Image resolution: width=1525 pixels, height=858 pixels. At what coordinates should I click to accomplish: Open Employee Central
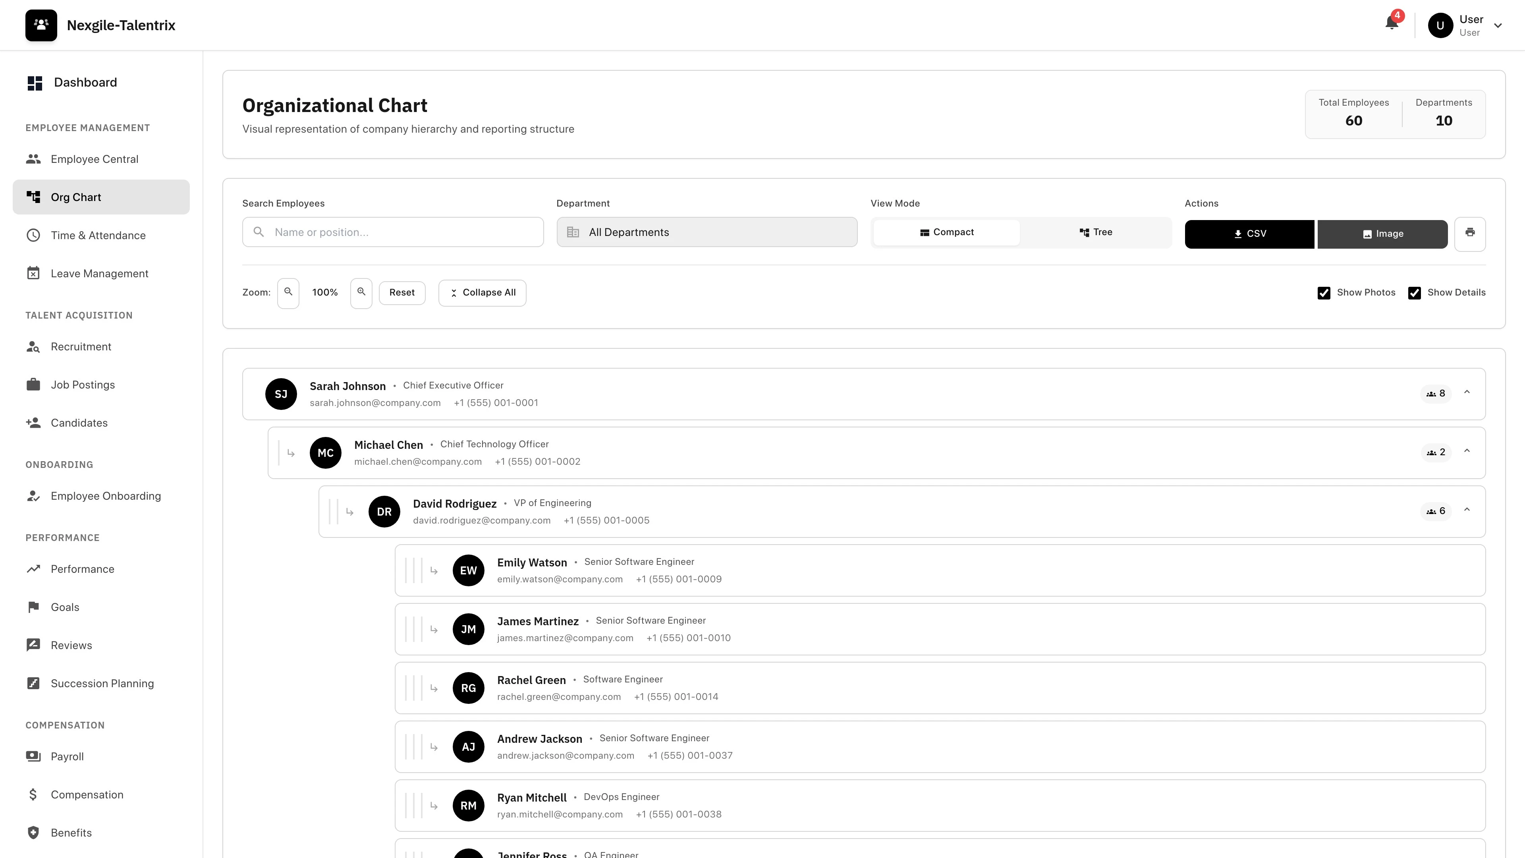[101, 159]
